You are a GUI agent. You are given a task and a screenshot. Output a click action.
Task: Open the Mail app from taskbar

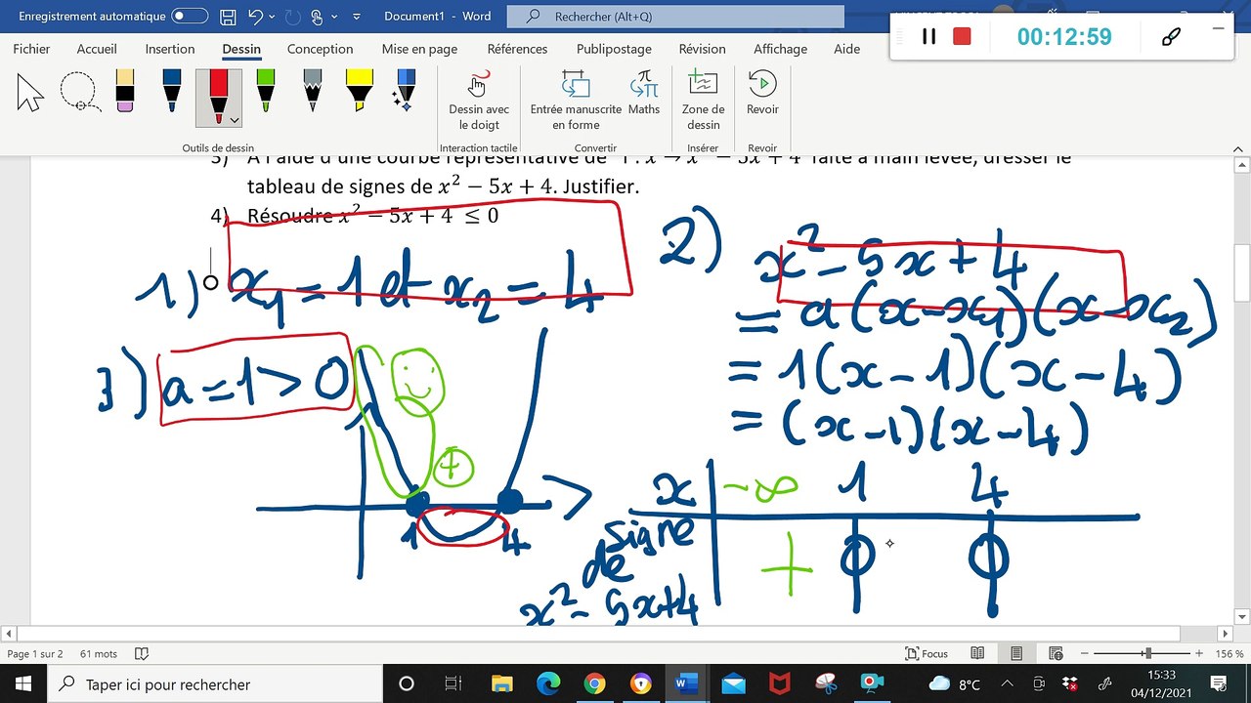[733, 683]
